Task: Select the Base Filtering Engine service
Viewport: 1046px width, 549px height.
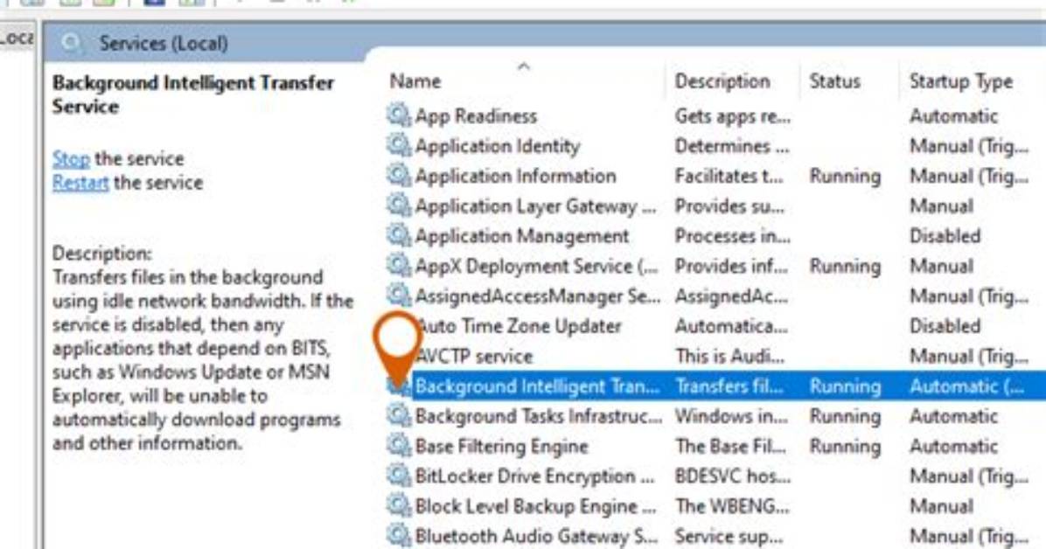Action: point(715,446)
